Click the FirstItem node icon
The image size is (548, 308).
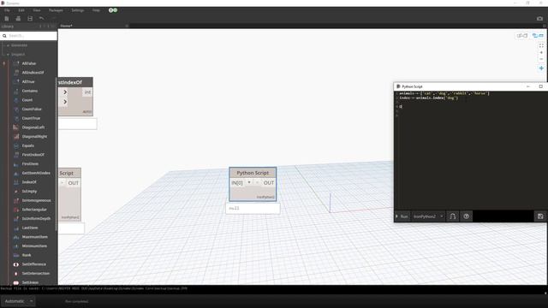tap(16, 163)
